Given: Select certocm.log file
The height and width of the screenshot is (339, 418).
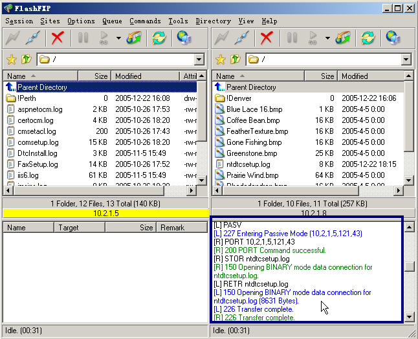Looking at the screenshot, I should [100, 120].
